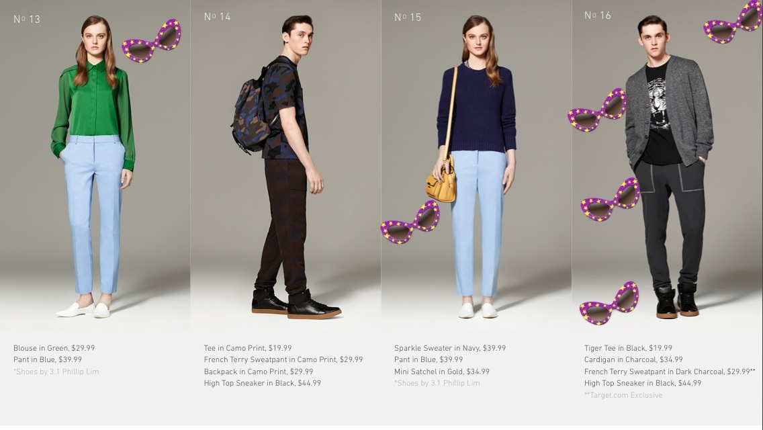Image resolution: width=763 pixels, height=430 pixels.
Task: Open the model photo wearing navy sweater
Action: 476,165
